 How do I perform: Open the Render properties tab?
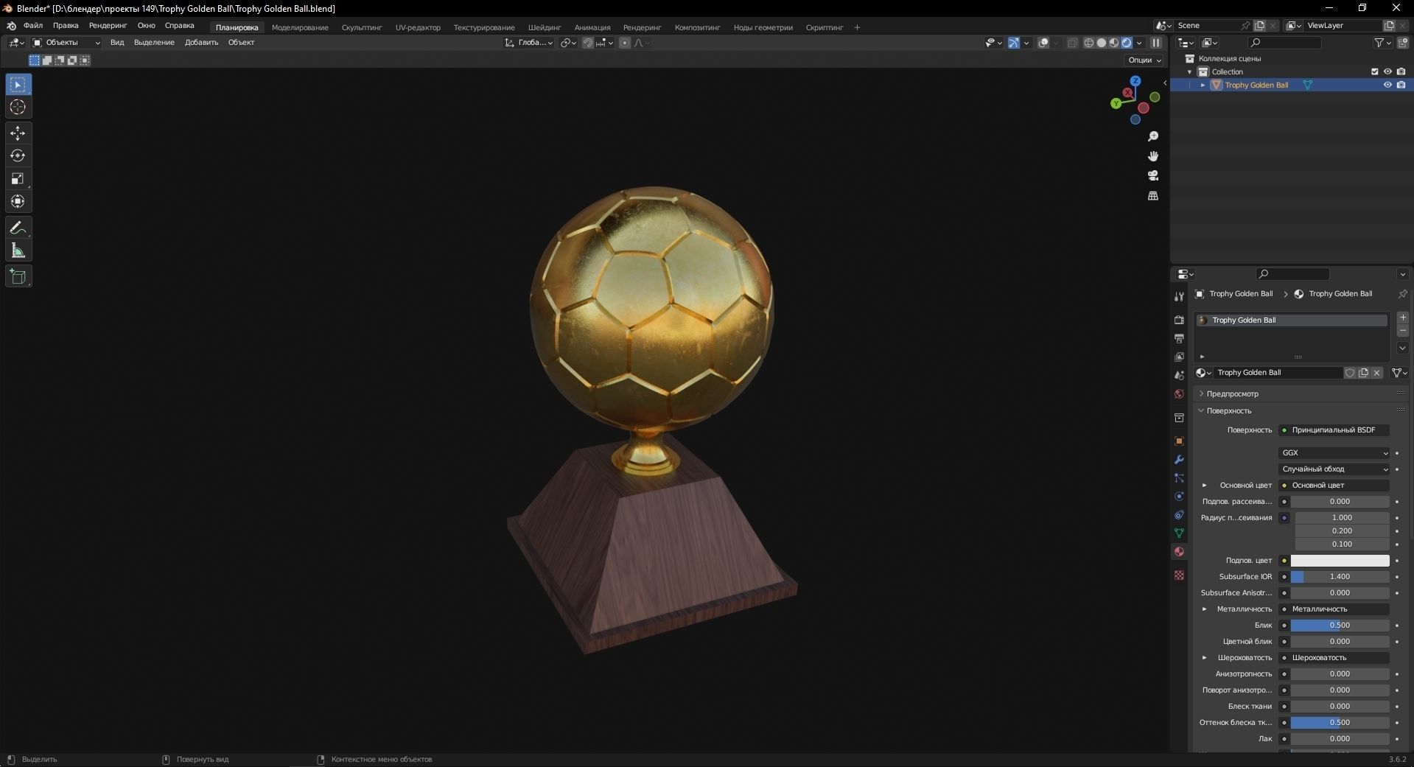pos(1179,320)
